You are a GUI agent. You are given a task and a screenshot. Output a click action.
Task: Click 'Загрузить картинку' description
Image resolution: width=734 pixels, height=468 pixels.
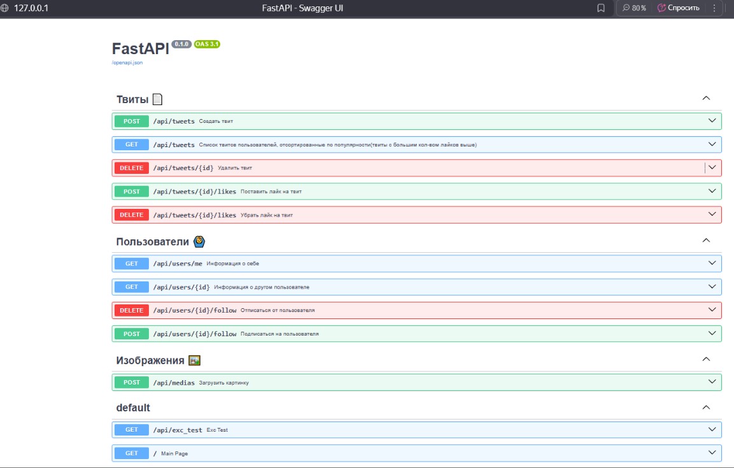(223, 383)
